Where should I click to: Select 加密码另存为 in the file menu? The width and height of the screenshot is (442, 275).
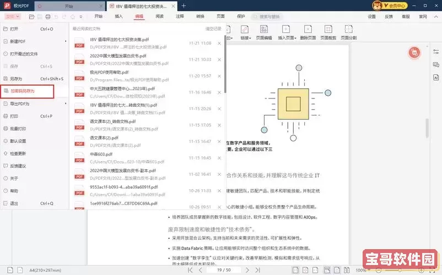click(x=27, y=91)
